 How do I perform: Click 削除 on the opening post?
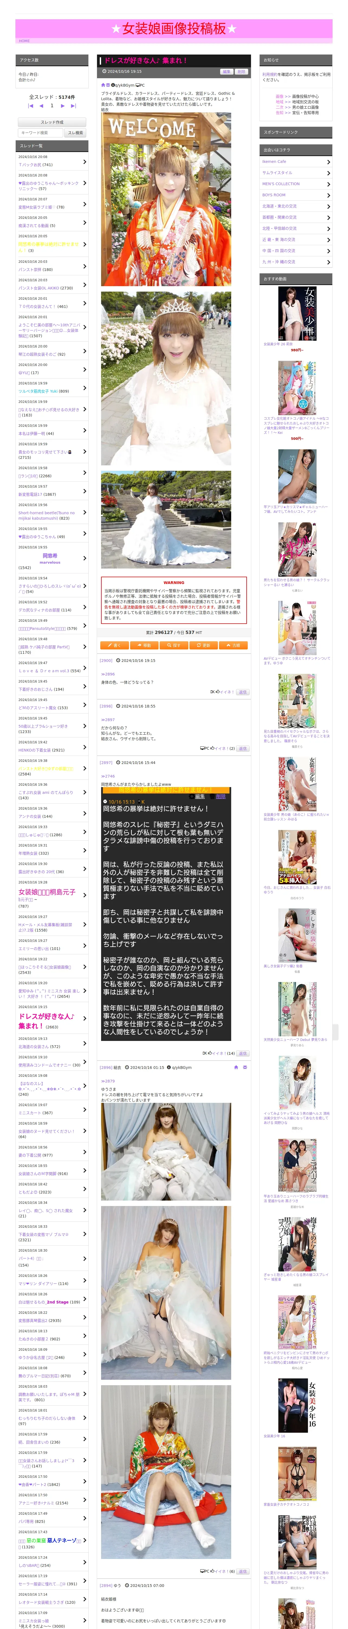[x=241, y=71]
